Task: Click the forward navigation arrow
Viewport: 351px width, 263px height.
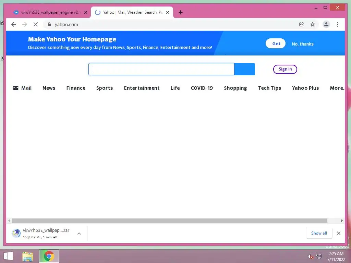Action: (25, 24)
